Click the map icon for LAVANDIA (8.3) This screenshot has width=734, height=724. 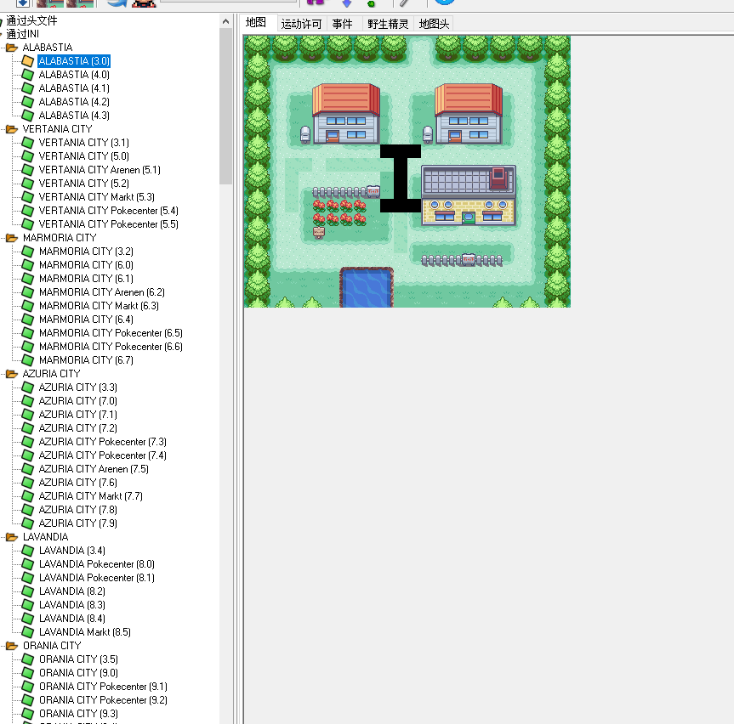pos(27,605)
